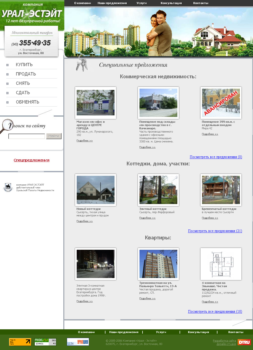Select СДАТЬ in the sidebar menu
253x350 pixels.
click(x=23, y=93)
